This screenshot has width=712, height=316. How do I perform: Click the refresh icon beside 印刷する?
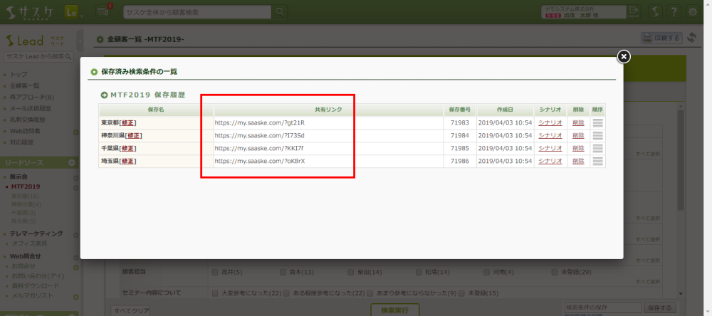[x=691, y=38]
